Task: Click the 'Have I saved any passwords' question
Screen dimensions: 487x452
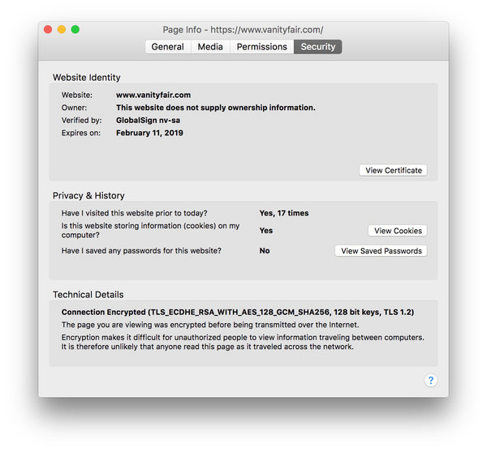Action: (141, 251)
